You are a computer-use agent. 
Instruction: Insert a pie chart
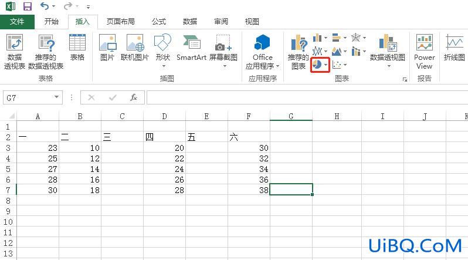click(x=317, y=65)
